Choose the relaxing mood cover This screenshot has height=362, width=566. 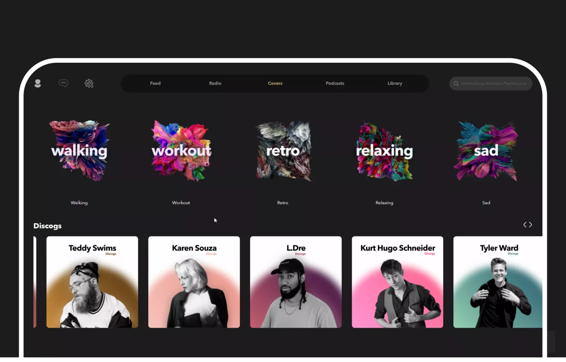(384, 150)
